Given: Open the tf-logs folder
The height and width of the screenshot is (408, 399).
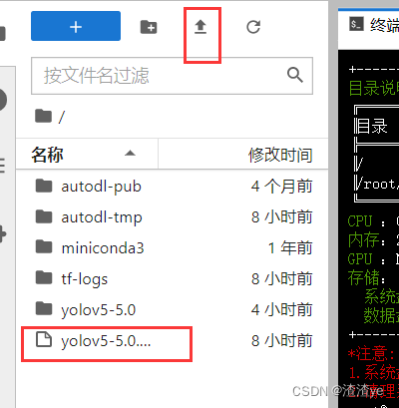Looking at the screenshot, I should [x=172, y=278].
